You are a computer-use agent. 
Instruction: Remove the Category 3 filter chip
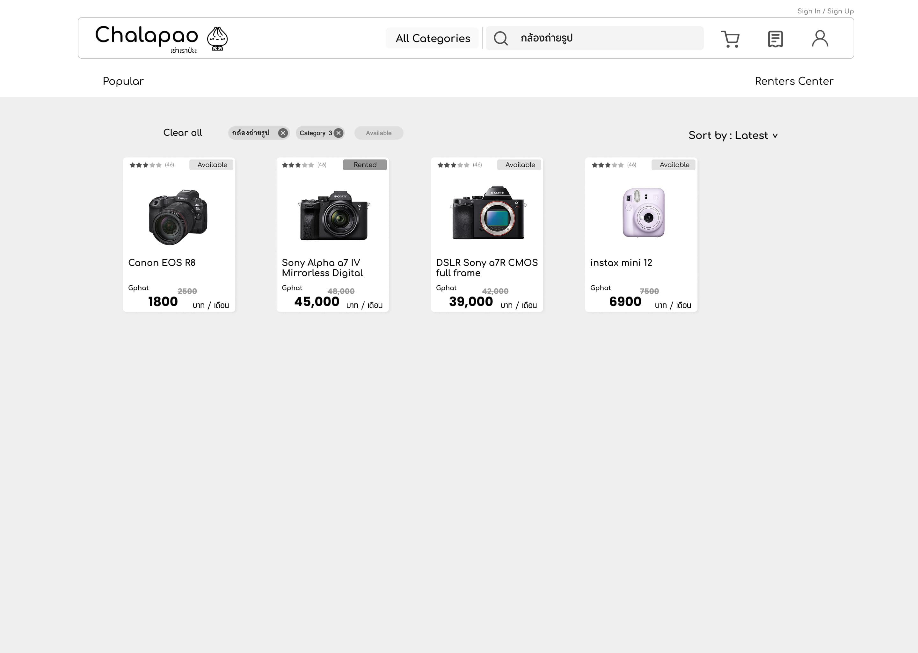pos(339,133)
